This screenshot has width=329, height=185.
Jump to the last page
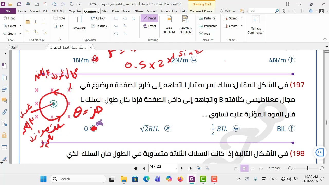click(x=190, y=168)
